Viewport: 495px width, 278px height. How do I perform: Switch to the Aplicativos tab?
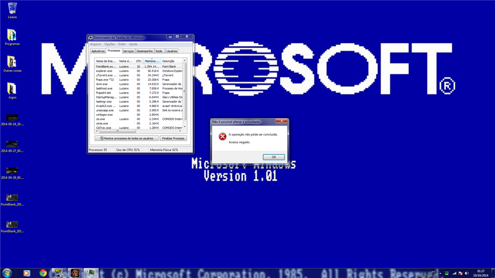(x=98, y=51)
